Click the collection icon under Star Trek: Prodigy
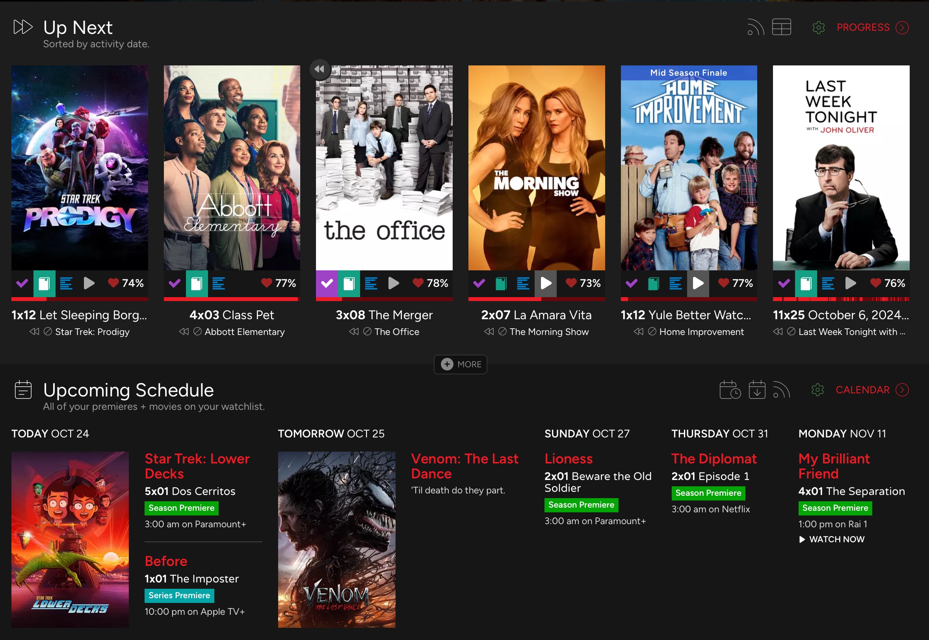929x640 pixels. 44,283
